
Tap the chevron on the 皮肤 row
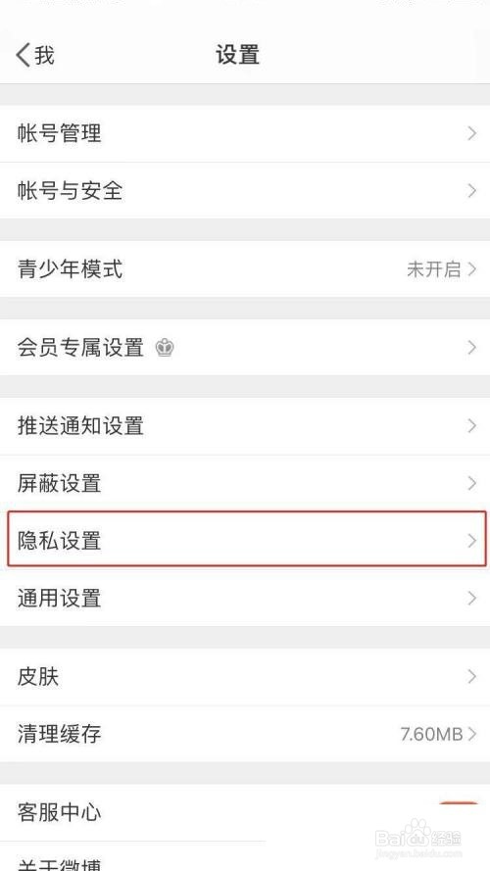(x=471, y=677)
